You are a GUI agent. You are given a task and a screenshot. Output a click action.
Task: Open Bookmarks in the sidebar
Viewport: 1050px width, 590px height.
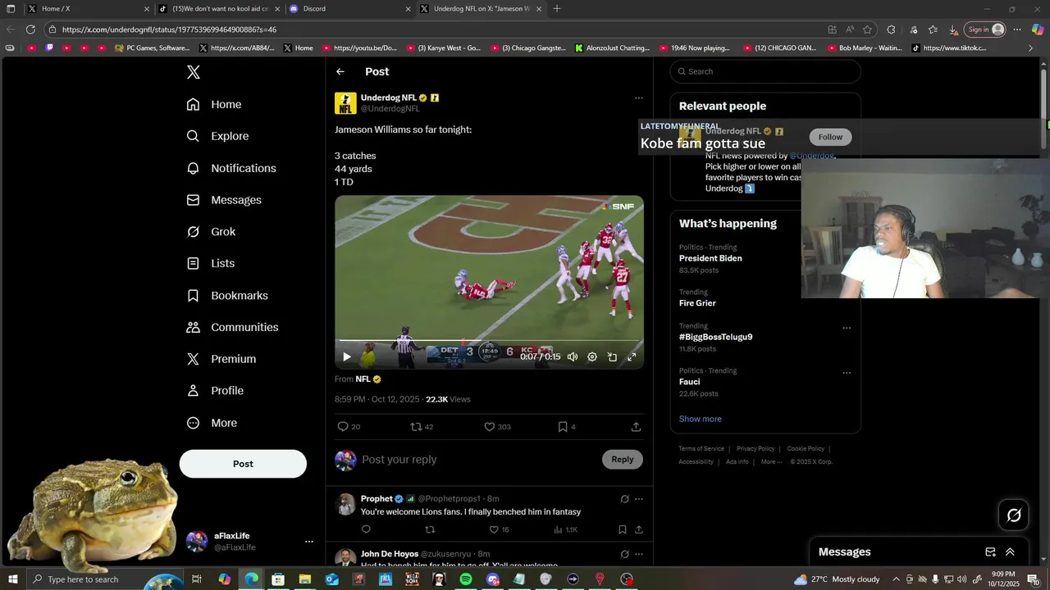coord(228,295)
